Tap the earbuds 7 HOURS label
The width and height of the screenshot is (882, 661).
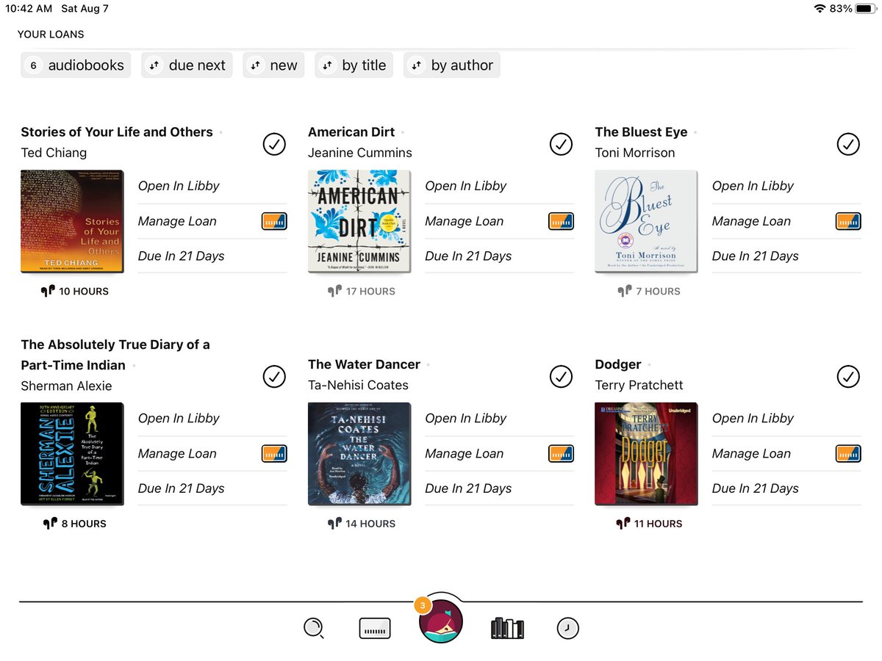[648, 291]
